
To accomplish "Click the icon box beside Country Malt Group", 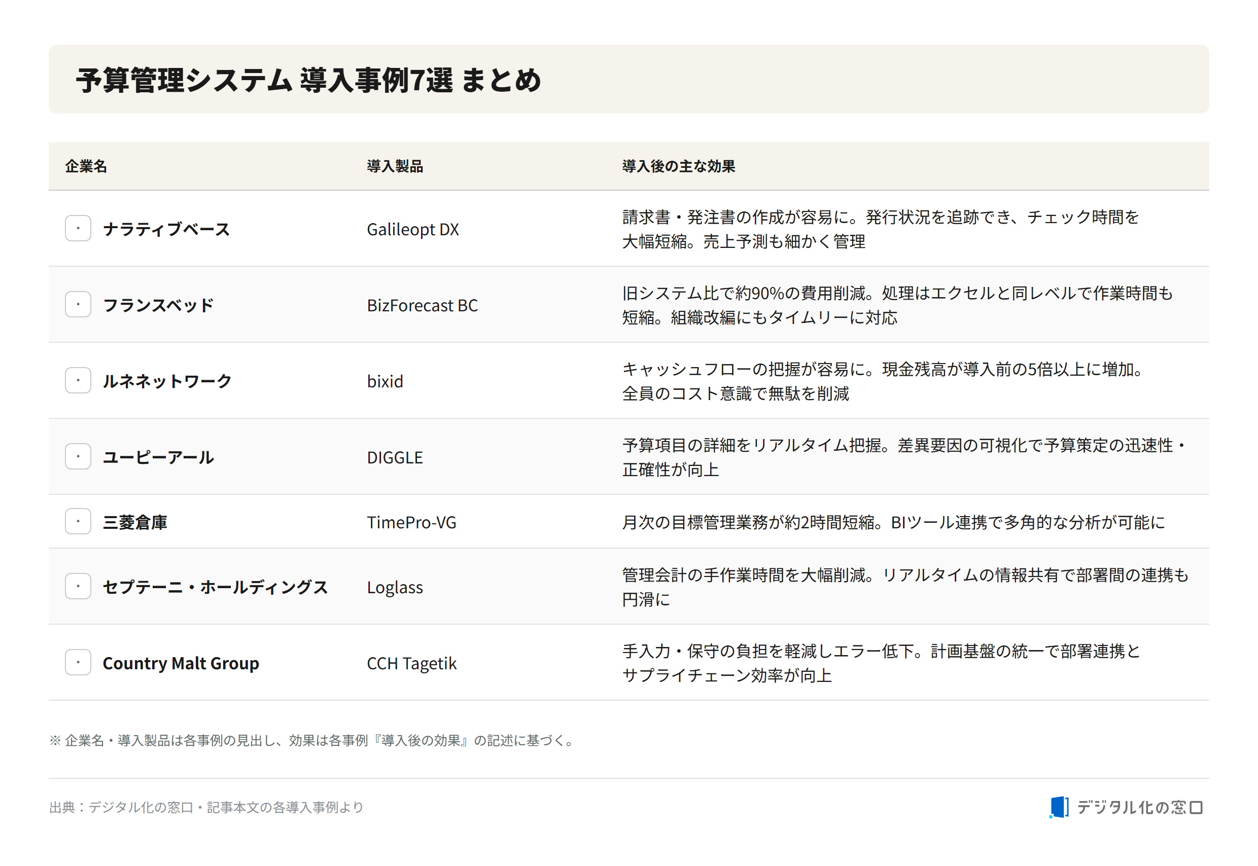I will (78, 663).
